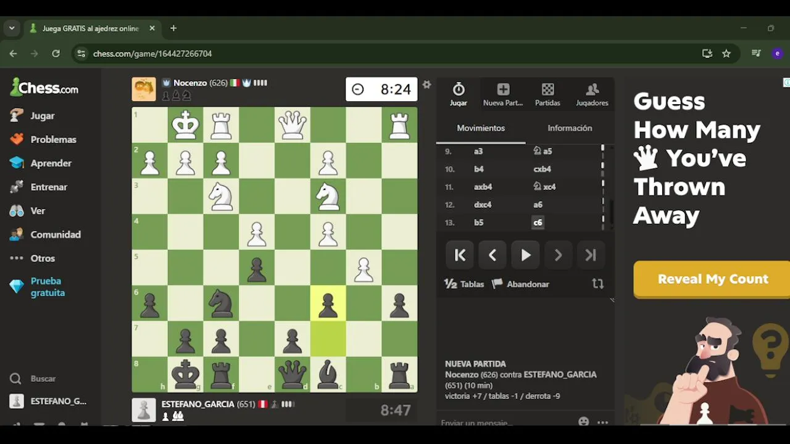
Task: Click the white queen on the board
Action: point(293,125)
